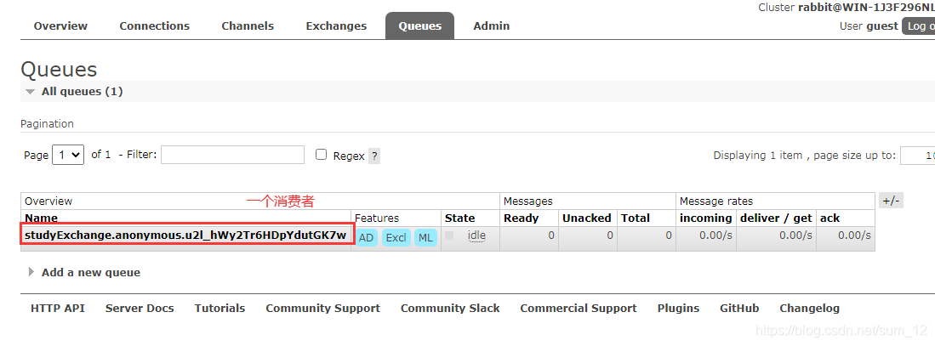Click the ML feature badge

point(425,238)
